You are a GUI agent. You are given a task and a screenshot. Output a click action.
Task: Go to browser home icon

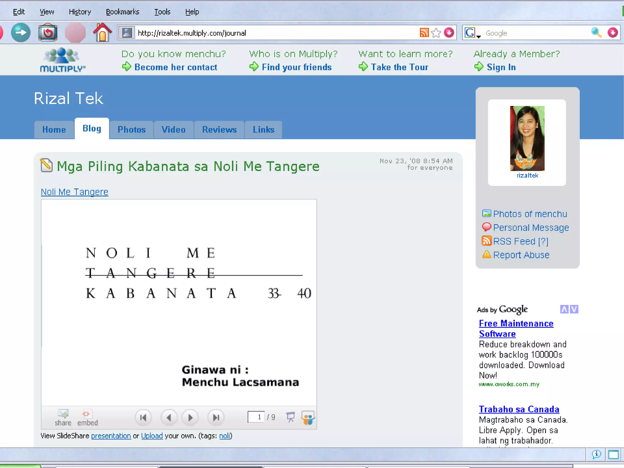tap(102, 32)
